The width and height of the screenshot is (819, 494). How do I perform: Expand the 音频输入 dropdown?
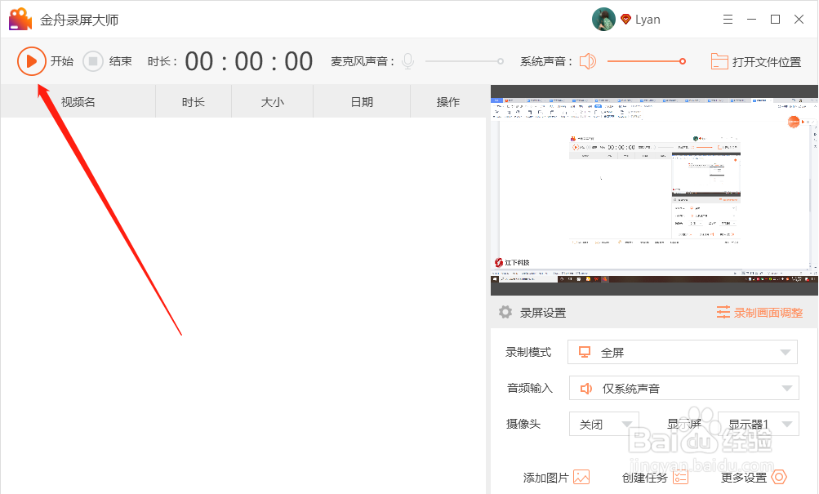(787, 388)
